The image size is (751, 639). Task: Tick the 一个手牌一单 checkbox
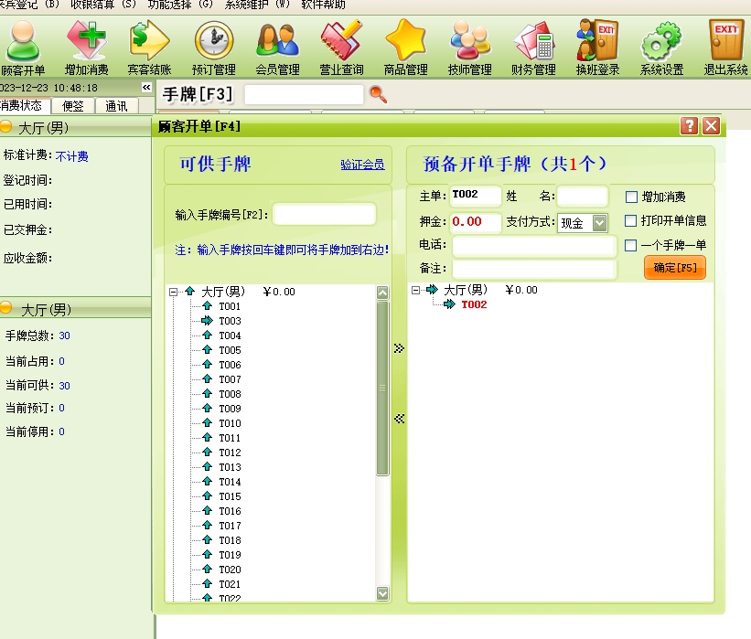click(x=631, y=245)
